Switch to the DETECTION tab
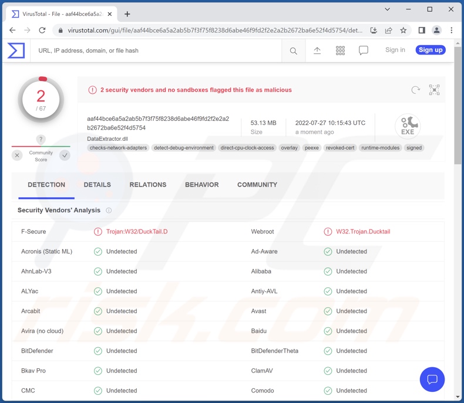 46,185
